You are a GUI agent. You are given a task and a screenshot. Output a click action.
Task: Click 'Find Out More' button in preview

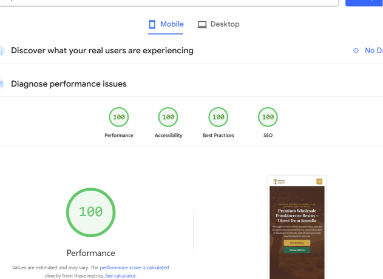point(297,243)
